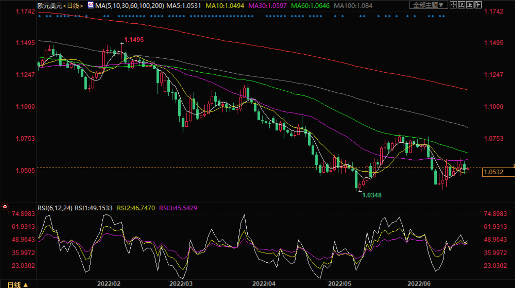Expand the 日线 period selector at bottom left
The width and height of the screenshot is (515, 288).
tap(17, 285)
